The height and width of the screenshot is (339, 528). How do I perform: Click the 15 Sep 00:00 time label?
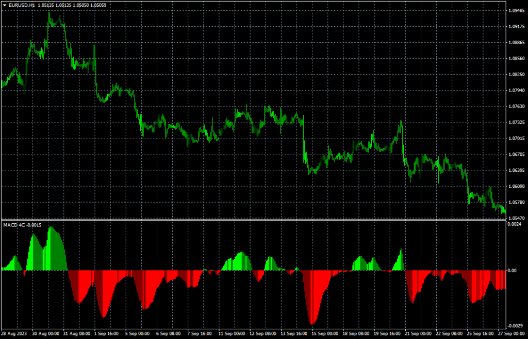(x=323, y=333)
